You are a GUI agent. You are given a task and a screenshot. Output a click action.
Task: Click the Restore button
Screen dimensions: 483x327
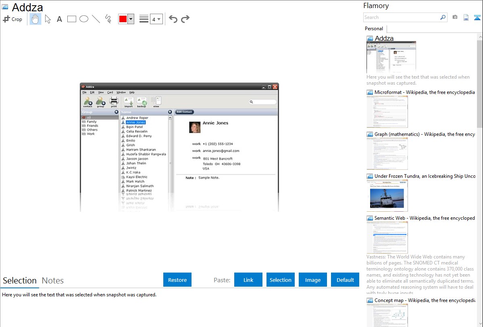coord(177,280)
